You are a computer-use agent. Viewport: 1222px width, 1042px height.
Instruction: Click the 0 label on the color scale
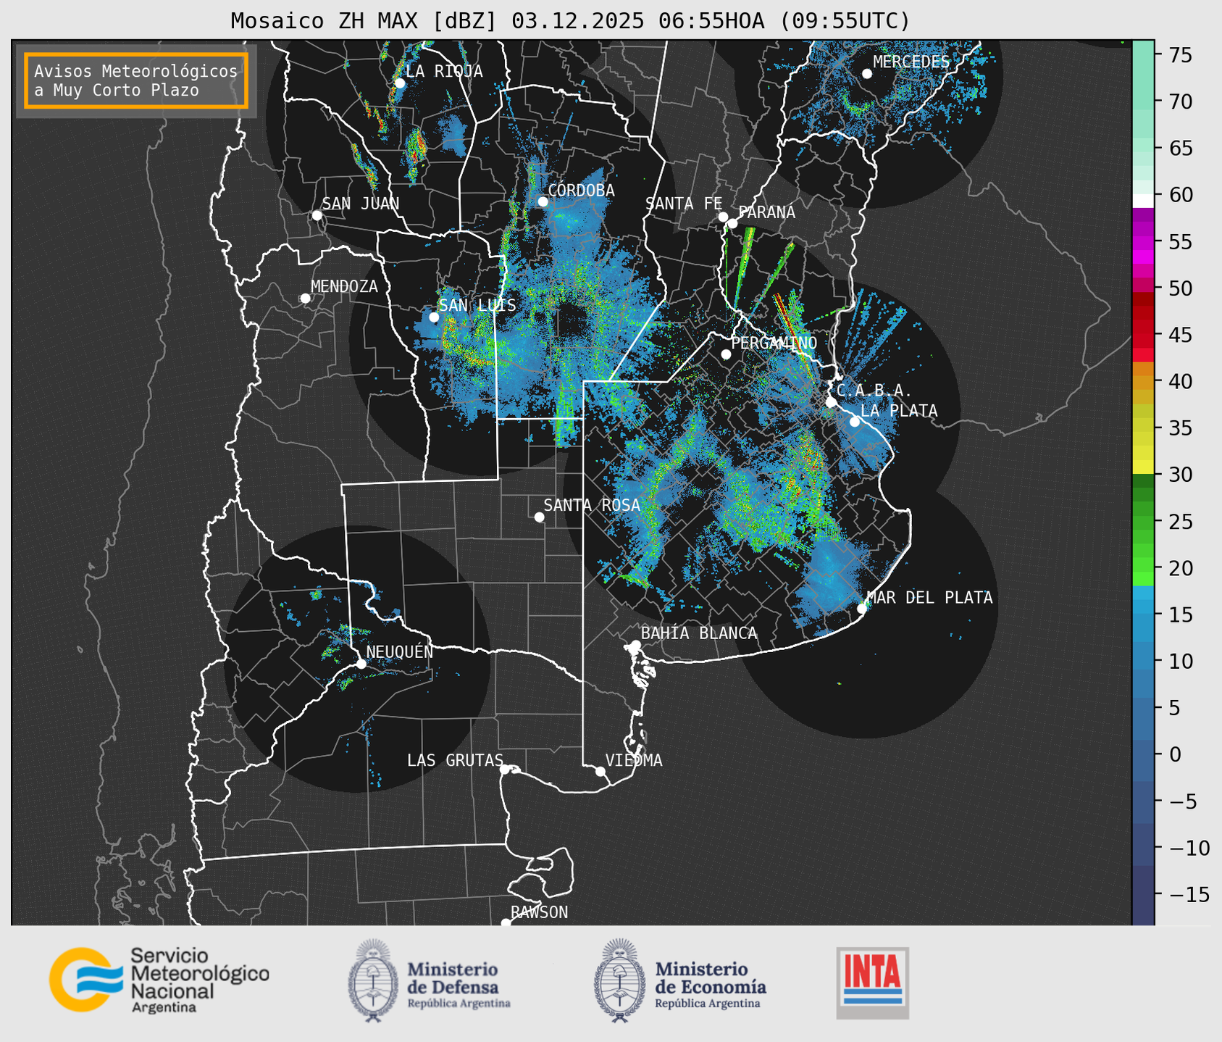(1175, 754)
